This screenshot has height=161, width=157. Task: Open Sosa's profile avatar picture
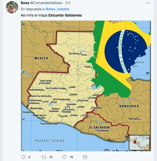click(12, 7)
